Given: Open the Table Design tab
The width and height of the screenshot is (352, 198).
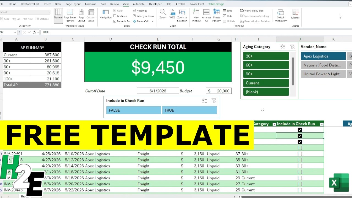Looking at the screenshot, I should pyautogui.click(x=216, y=4).
